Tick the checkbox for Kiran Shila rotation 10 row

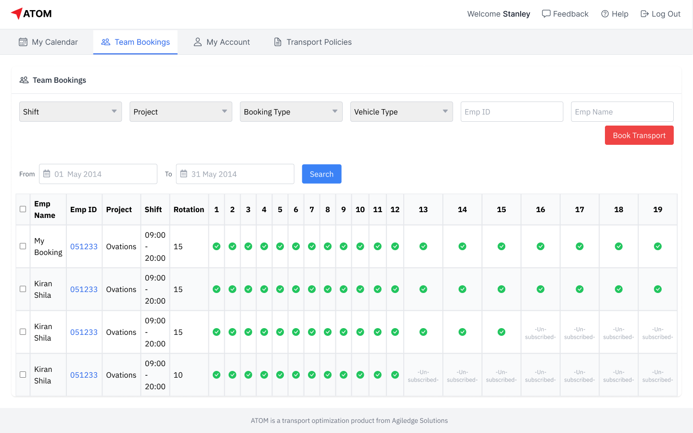(x=23, y=375)
